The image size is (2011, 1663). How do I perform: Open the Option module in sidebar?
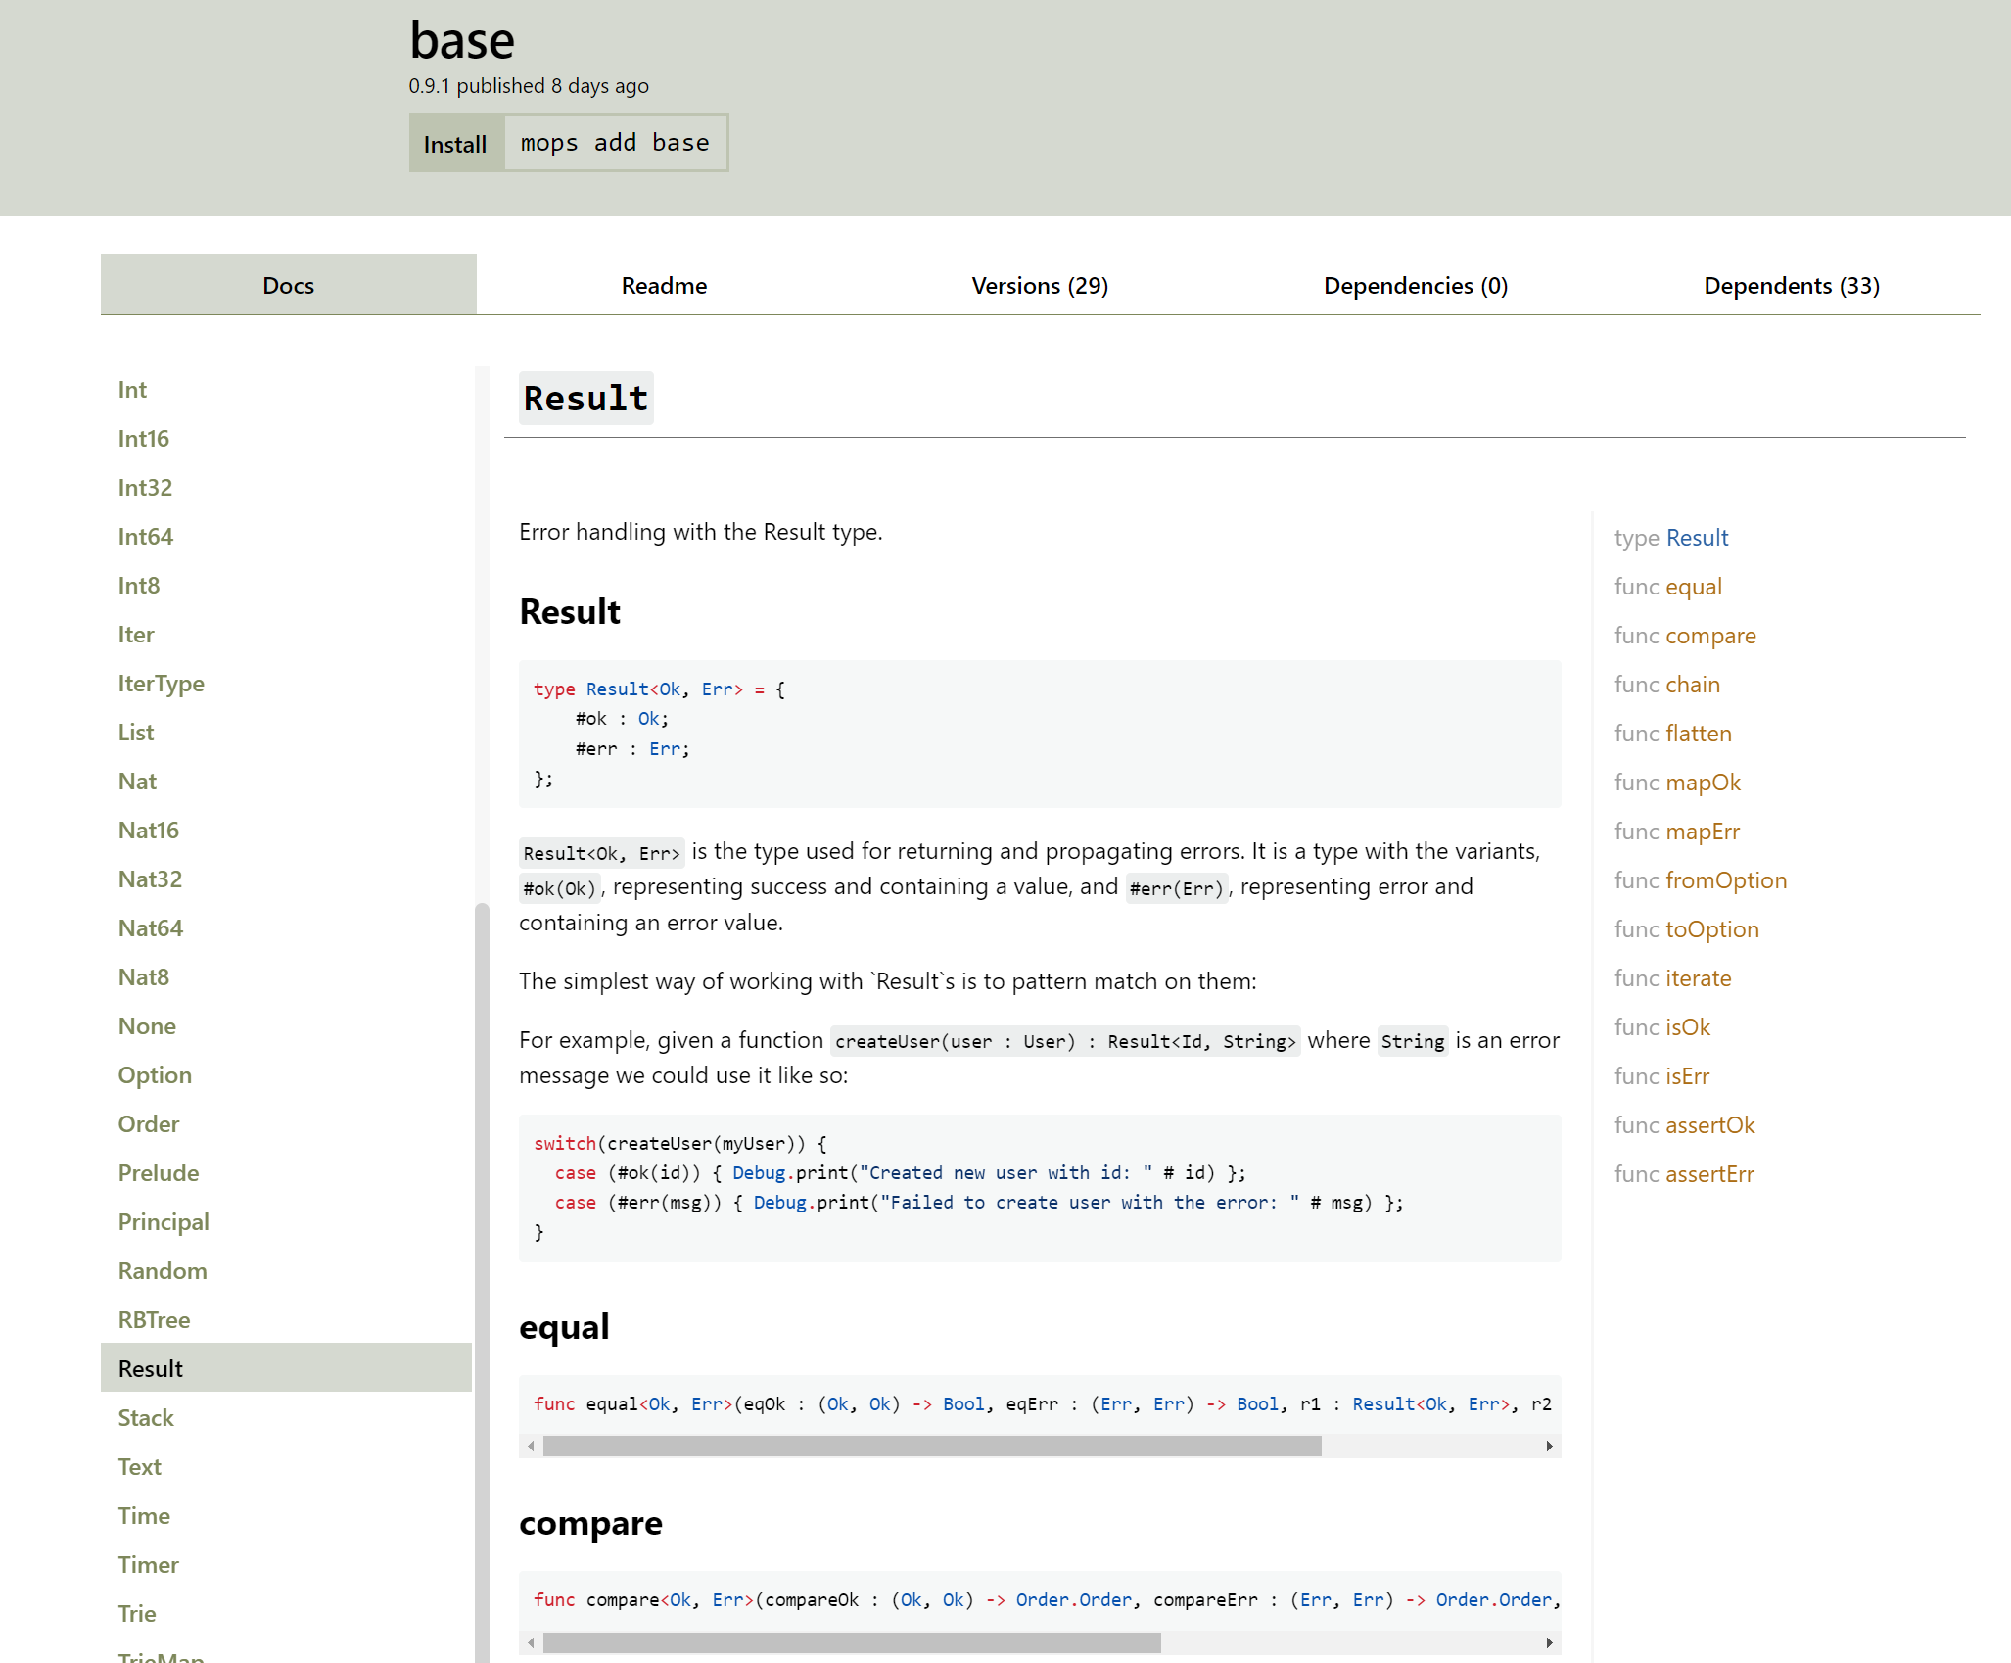[155, 1075]
